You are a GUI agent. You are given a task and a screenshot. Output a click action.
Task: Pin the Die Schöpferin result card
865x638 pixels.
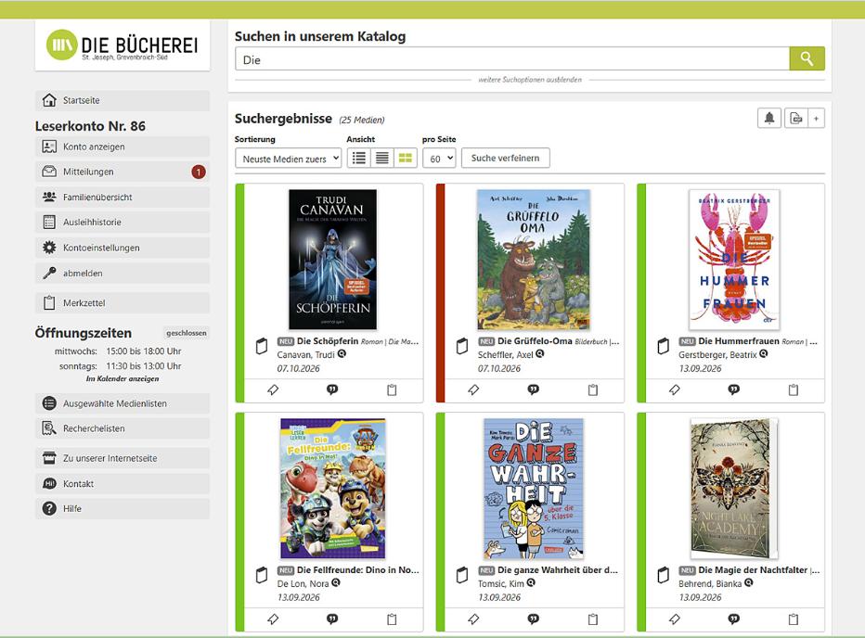click(273, 389)
